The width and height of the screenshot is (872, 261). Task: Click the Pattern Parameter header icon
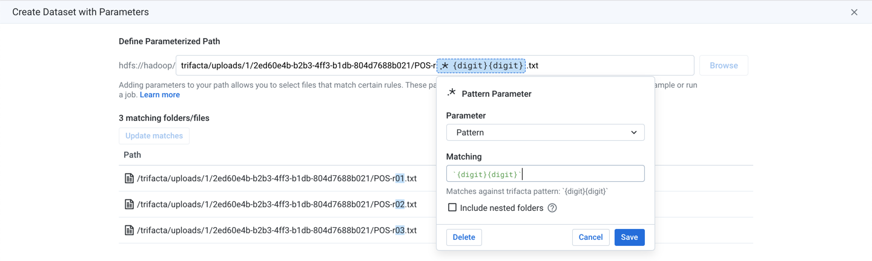[451, 93]
